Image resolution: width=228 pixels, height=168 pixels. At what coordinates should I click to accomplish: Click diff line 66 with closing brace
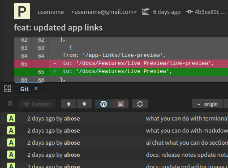click(x=121, y=79)
